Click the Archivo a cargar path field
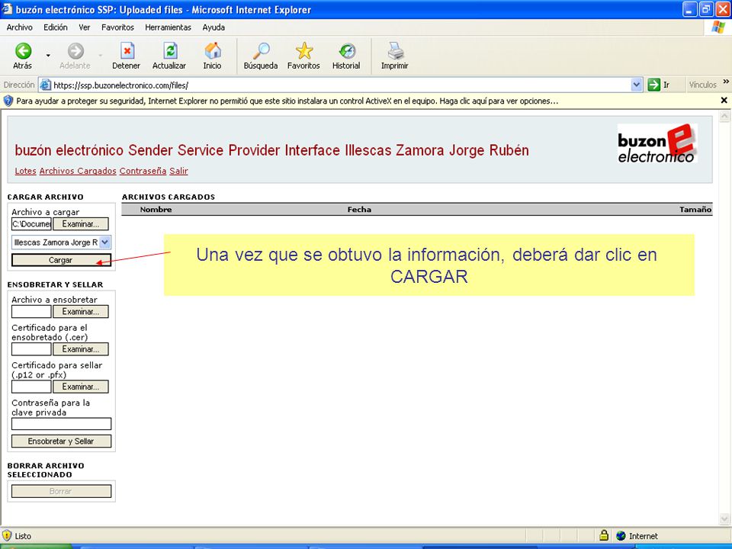Screen dimensions: 732x549 tap(31, 224)
